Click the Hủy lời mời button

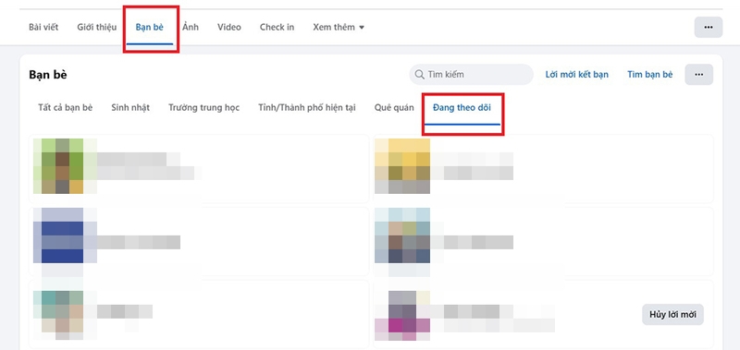click(x=672, y=315)
